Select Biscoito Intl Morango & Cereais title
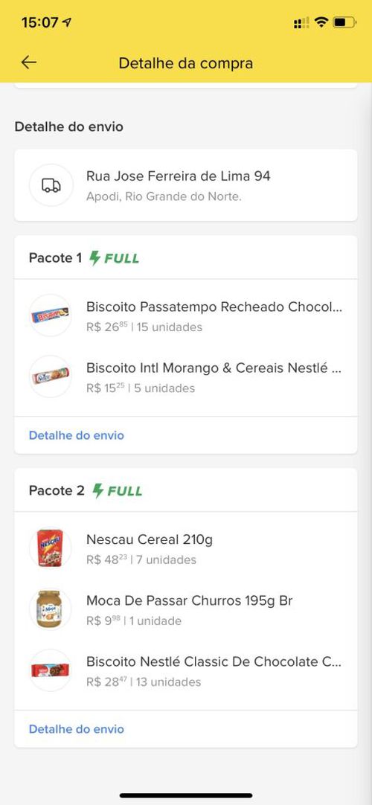Image resolution: width=372 pixels, height=805 pixels. click(214, 368)
